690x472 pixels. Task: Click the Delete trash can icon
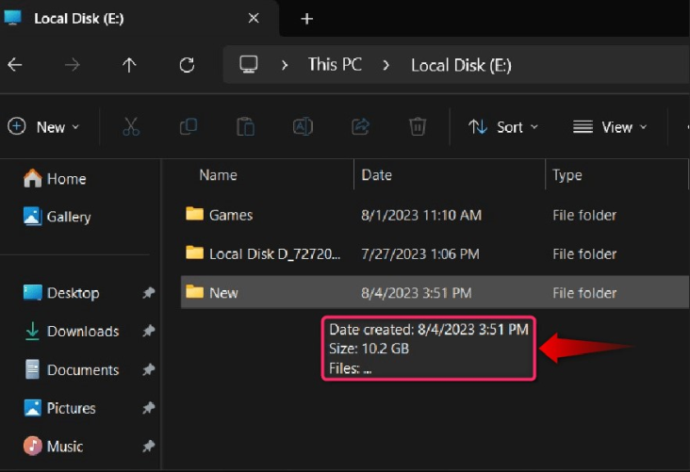tap(418, 126)
